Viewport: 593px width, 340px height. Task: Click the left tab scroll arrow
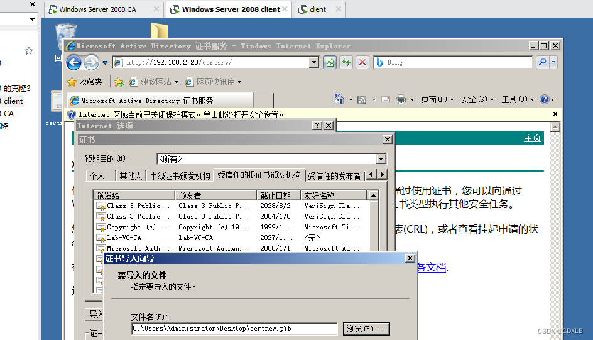pyautogui.click(x=371, y=174)
